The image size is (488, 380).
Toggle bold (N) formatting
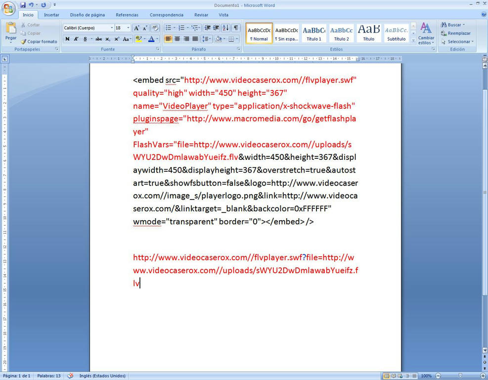point(67,39)
